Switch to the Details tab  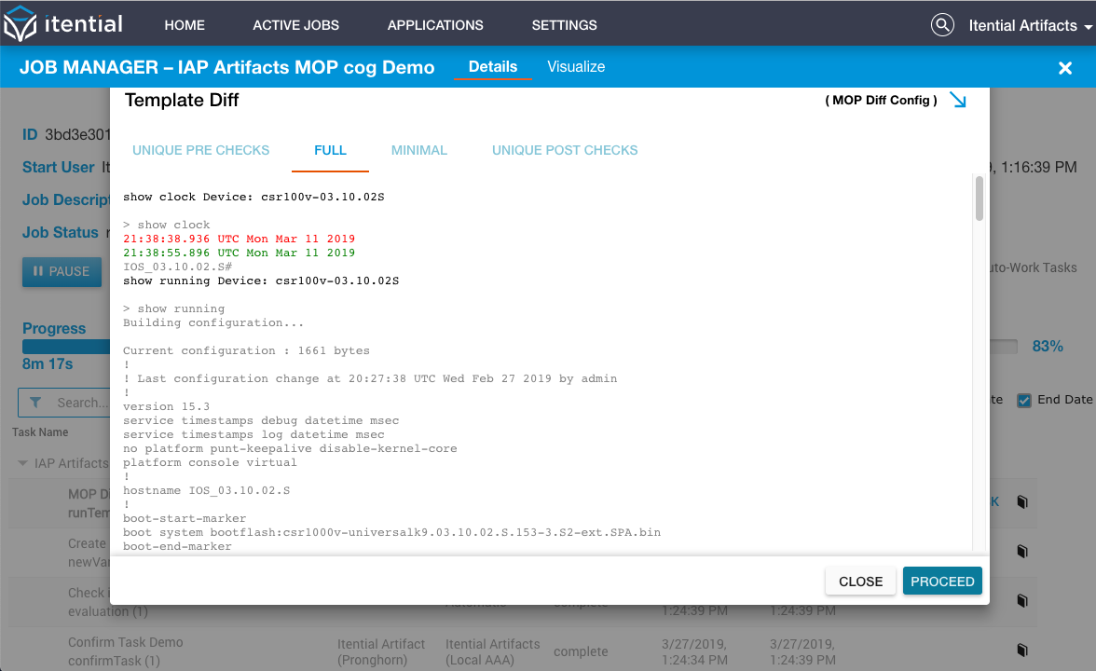493,67
